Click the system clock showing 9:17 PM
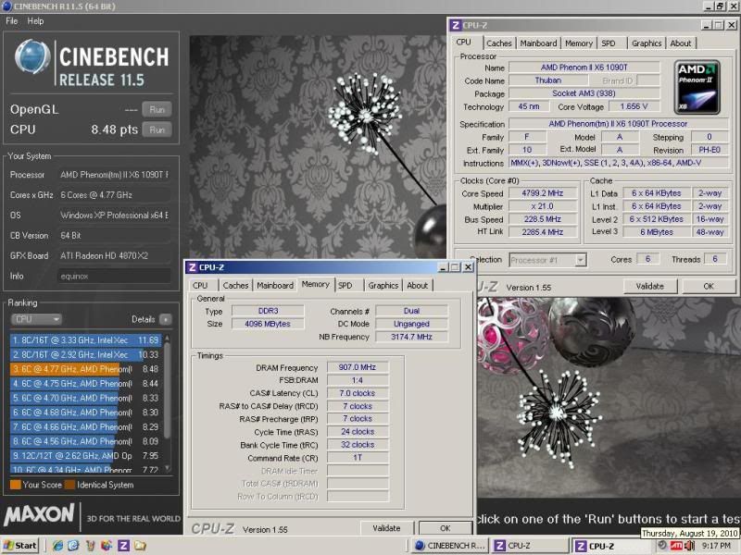 pos(716,546)
